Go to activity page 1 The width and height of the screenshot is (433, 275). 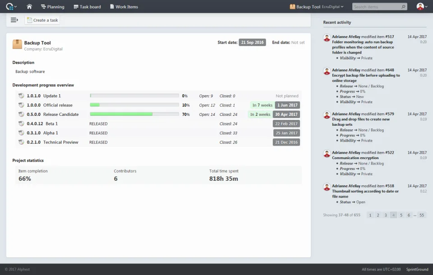click(x=370, y=215)
